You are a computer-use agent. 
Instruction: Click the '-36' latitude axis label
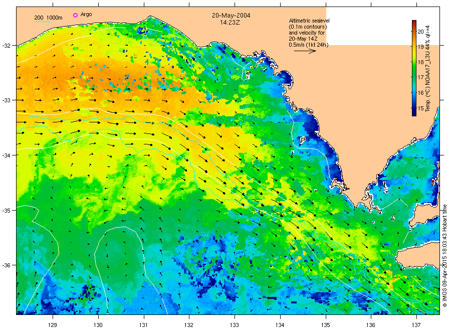[6, 265]
